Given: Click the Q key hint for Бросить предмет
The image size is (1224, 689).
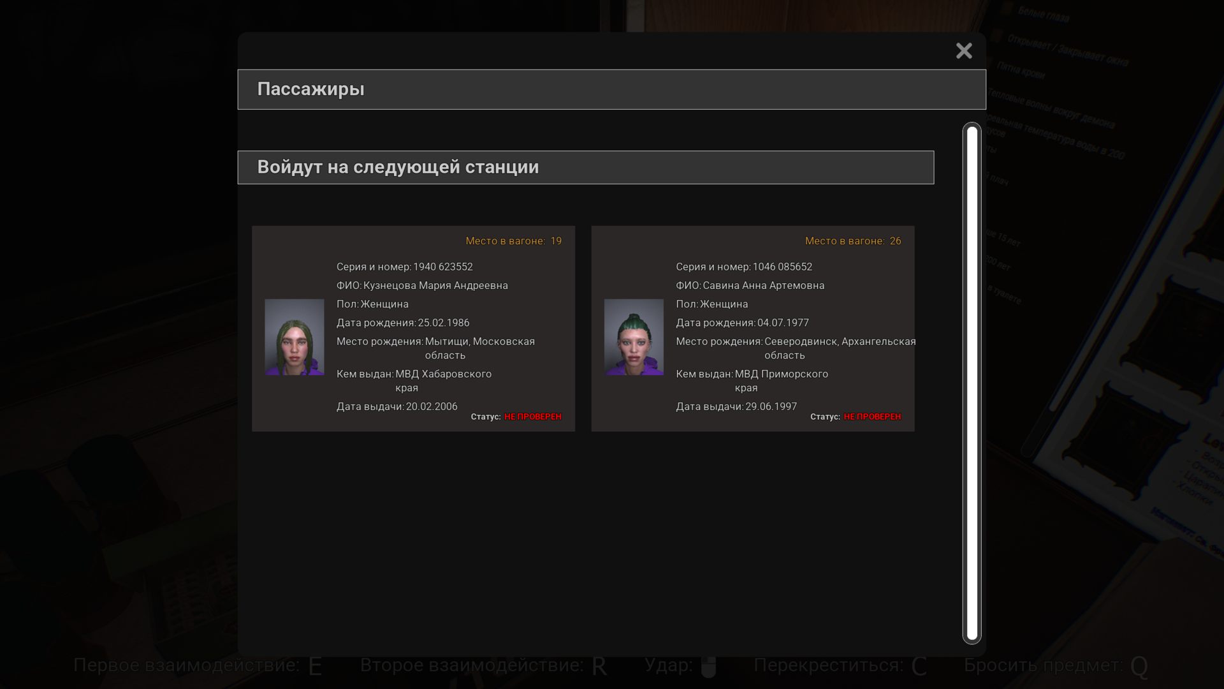Looking at the screenshot, I should click(x=1139, y=667).
